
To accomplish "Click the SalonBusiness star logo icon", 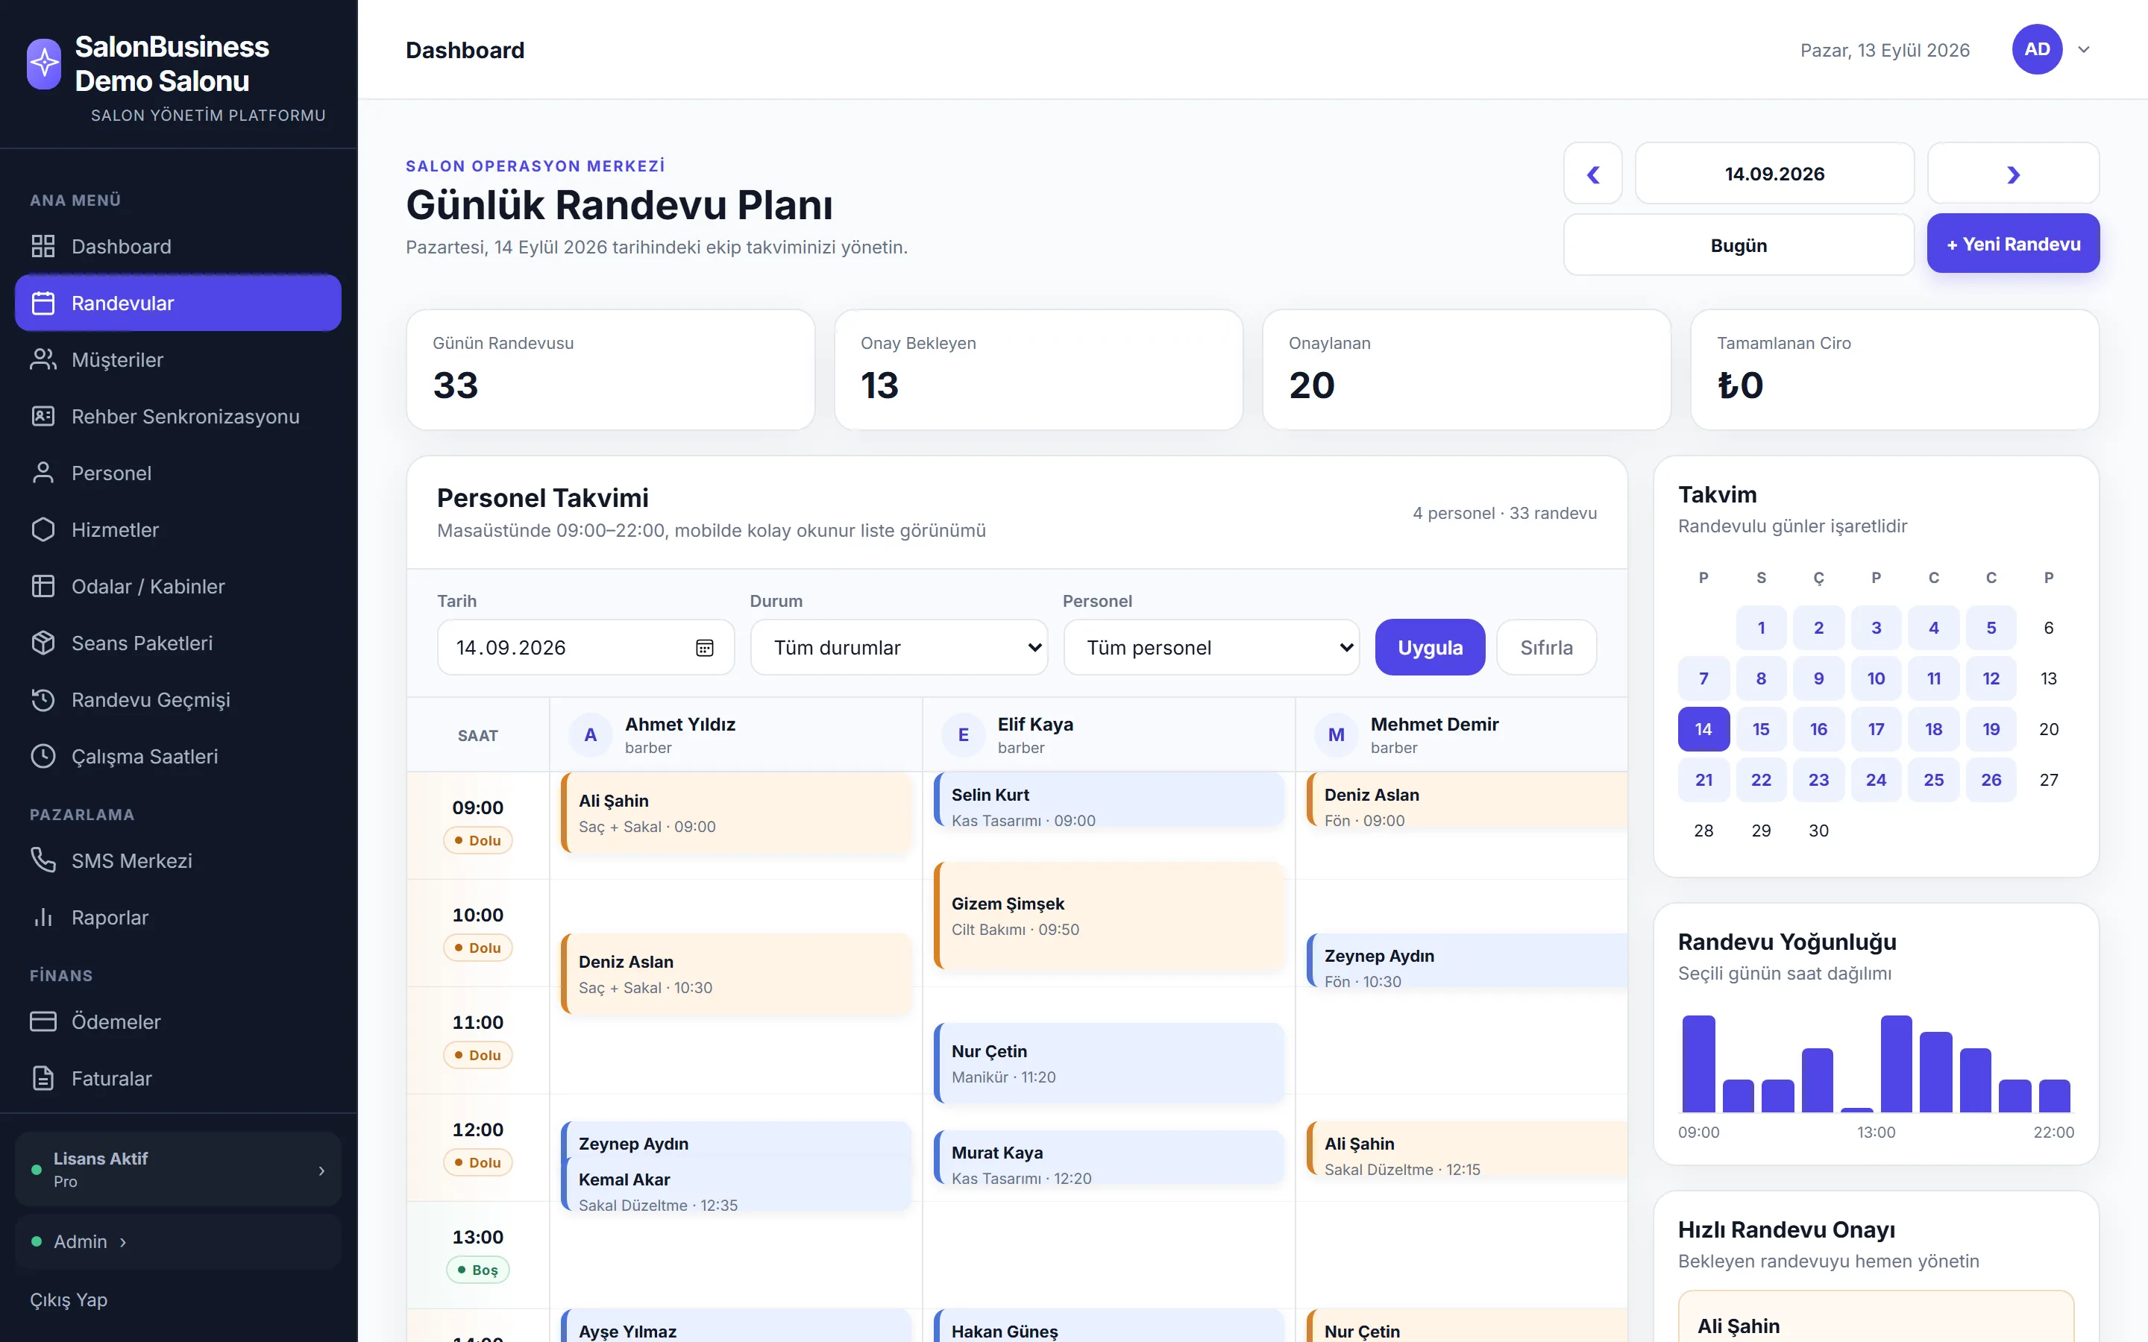I will pyautogui.click(x=45, y=64).
